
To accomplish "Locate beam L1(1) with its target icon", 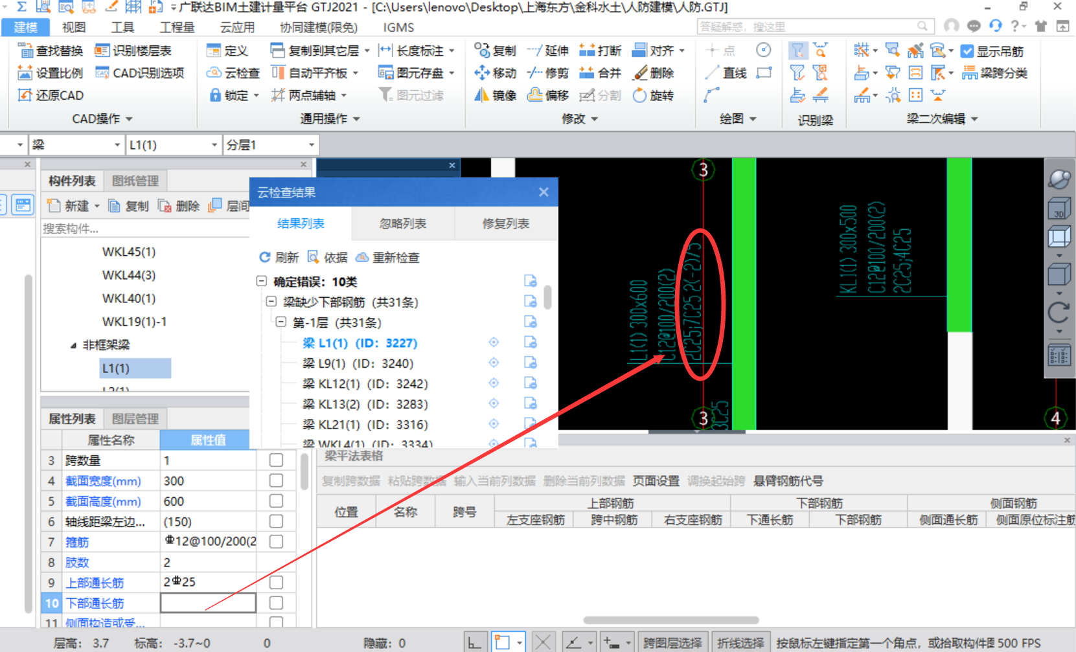I will [x=494, y=343].
